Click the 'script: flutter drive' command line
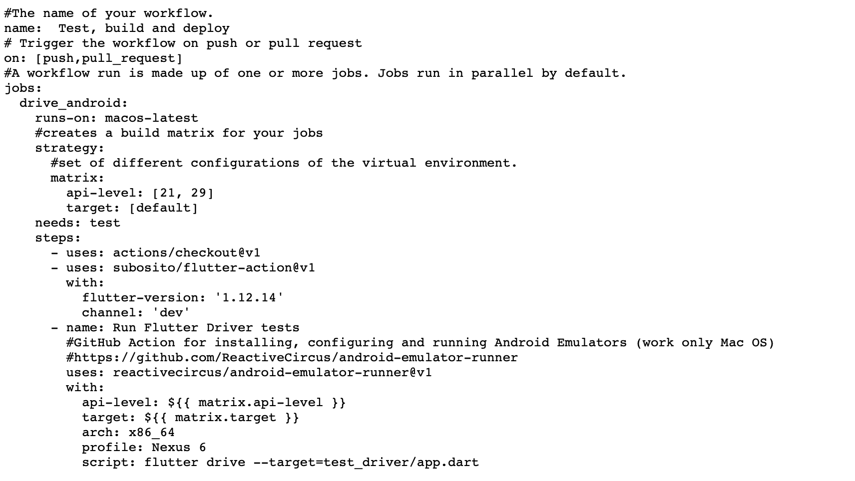This screenshot has height=481, width=855. 280,463
